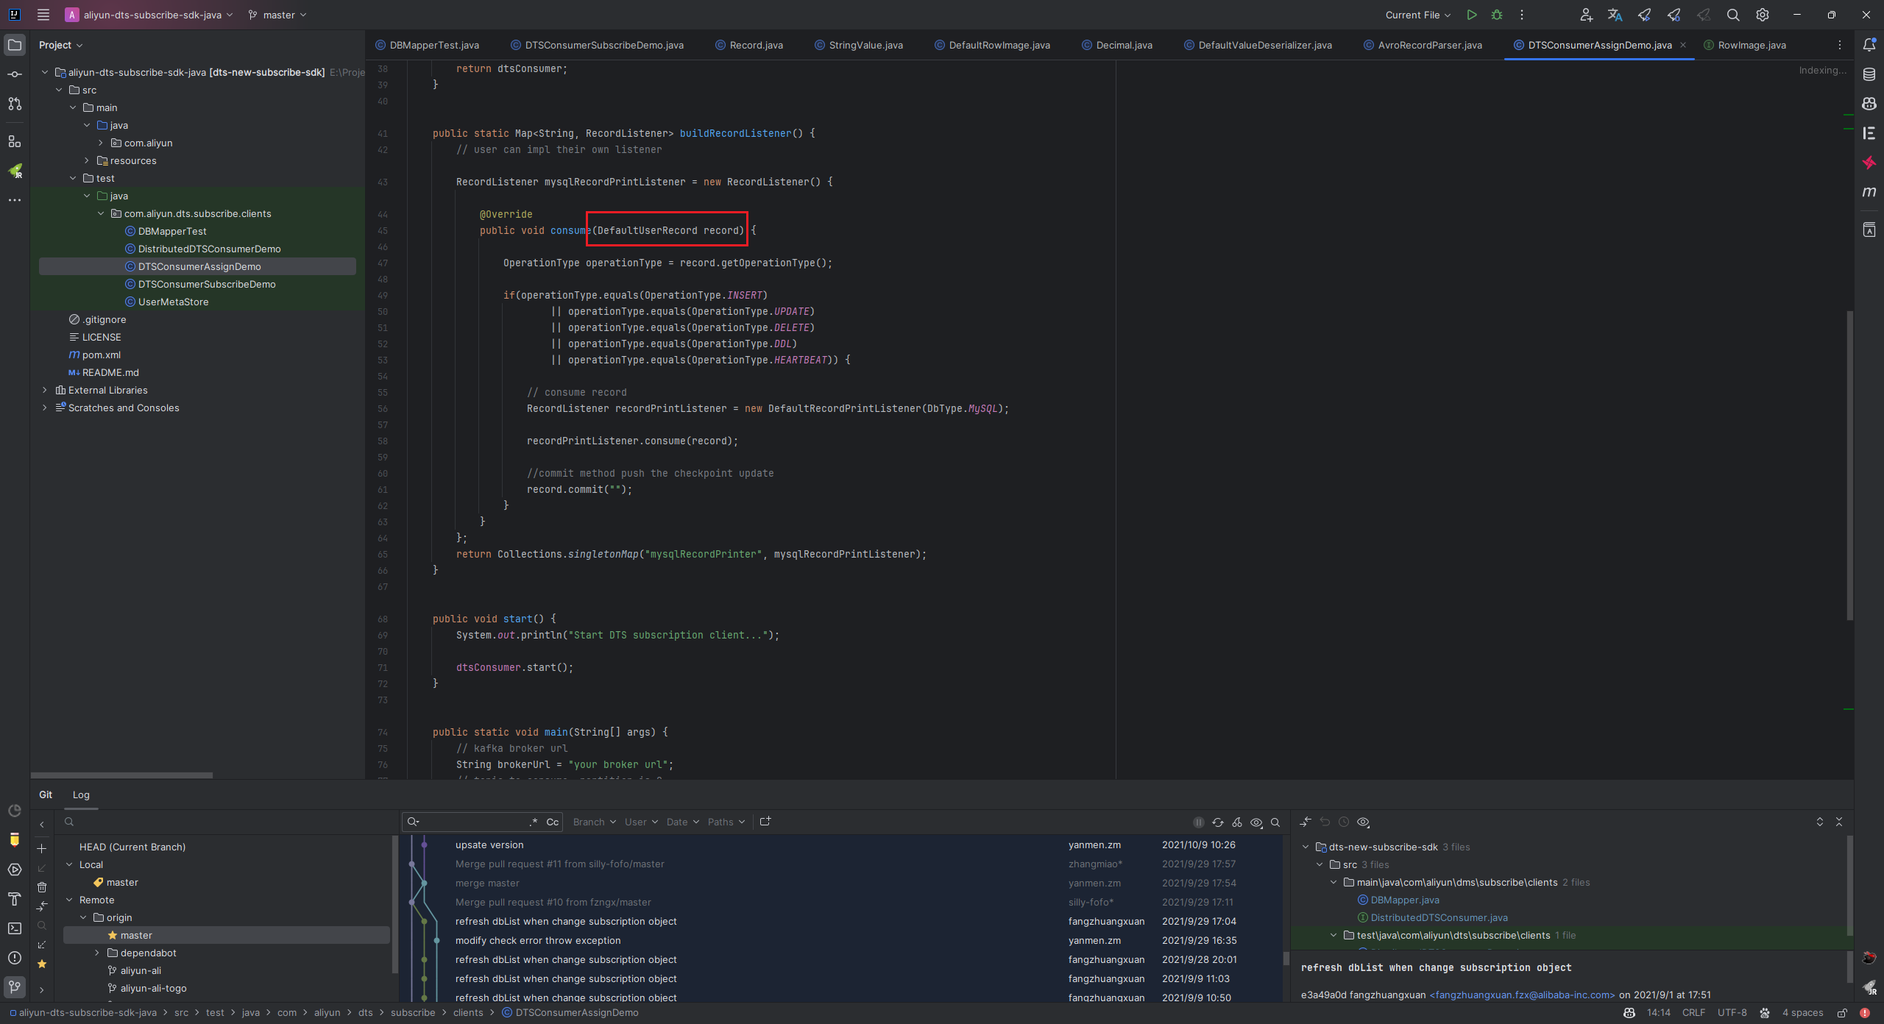Click the main hamburger menu icon

click(x=43, y=15)
